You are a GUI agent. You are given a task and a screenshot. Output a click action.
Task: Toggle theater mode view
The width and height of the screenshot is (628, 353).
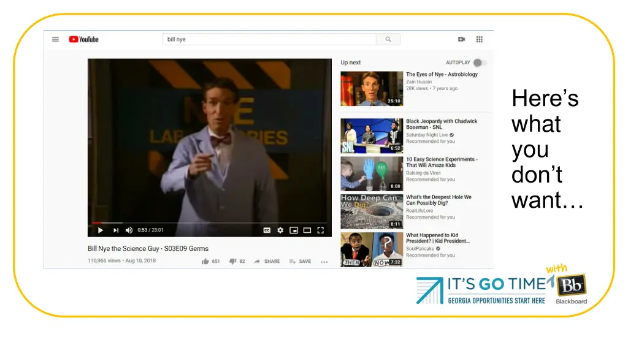307,230
